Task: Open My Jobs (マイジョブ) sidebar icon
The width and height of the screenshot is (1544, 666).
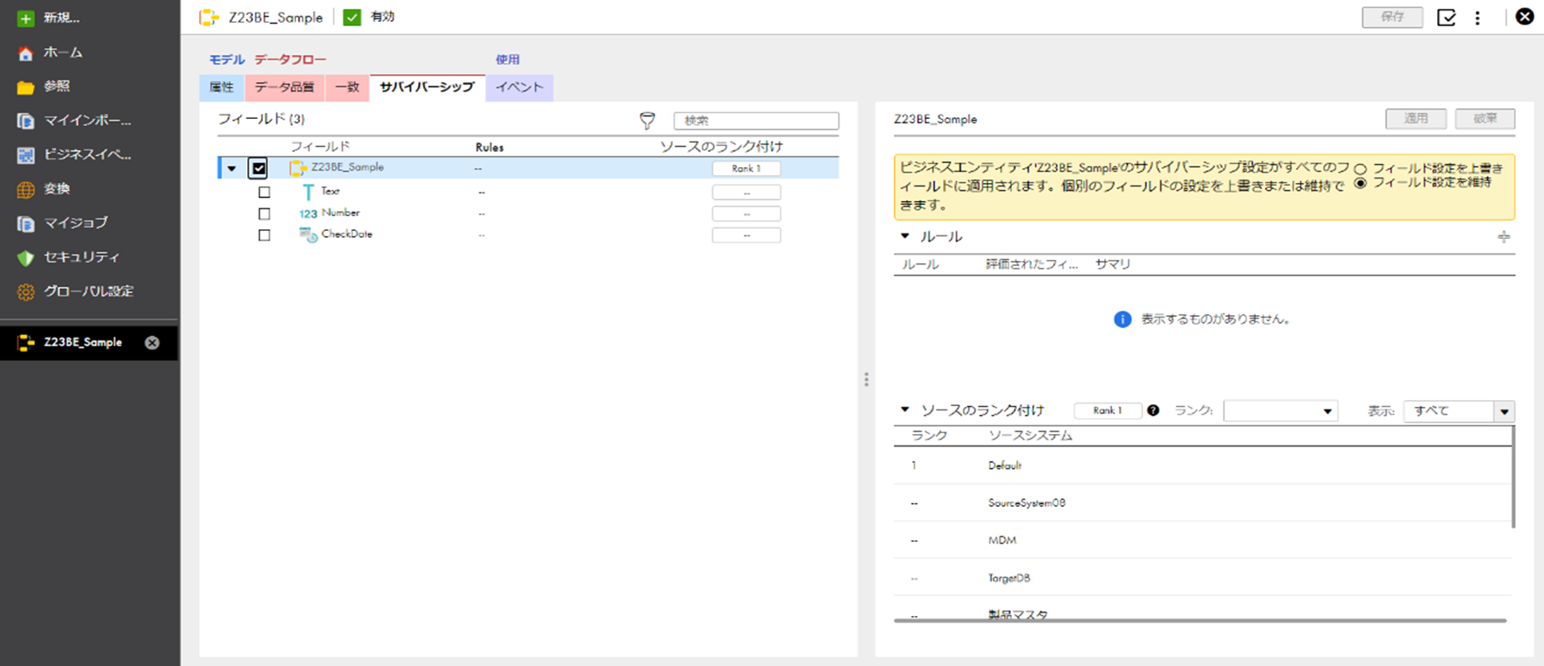Action: click(x=25, y=223)
